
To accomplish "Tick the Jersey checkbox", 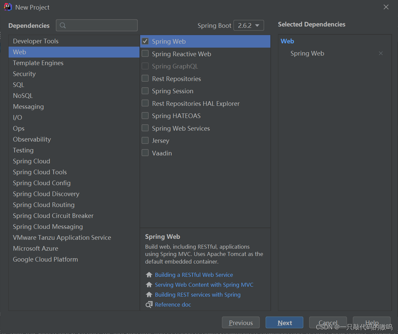I will pos(145,141).
